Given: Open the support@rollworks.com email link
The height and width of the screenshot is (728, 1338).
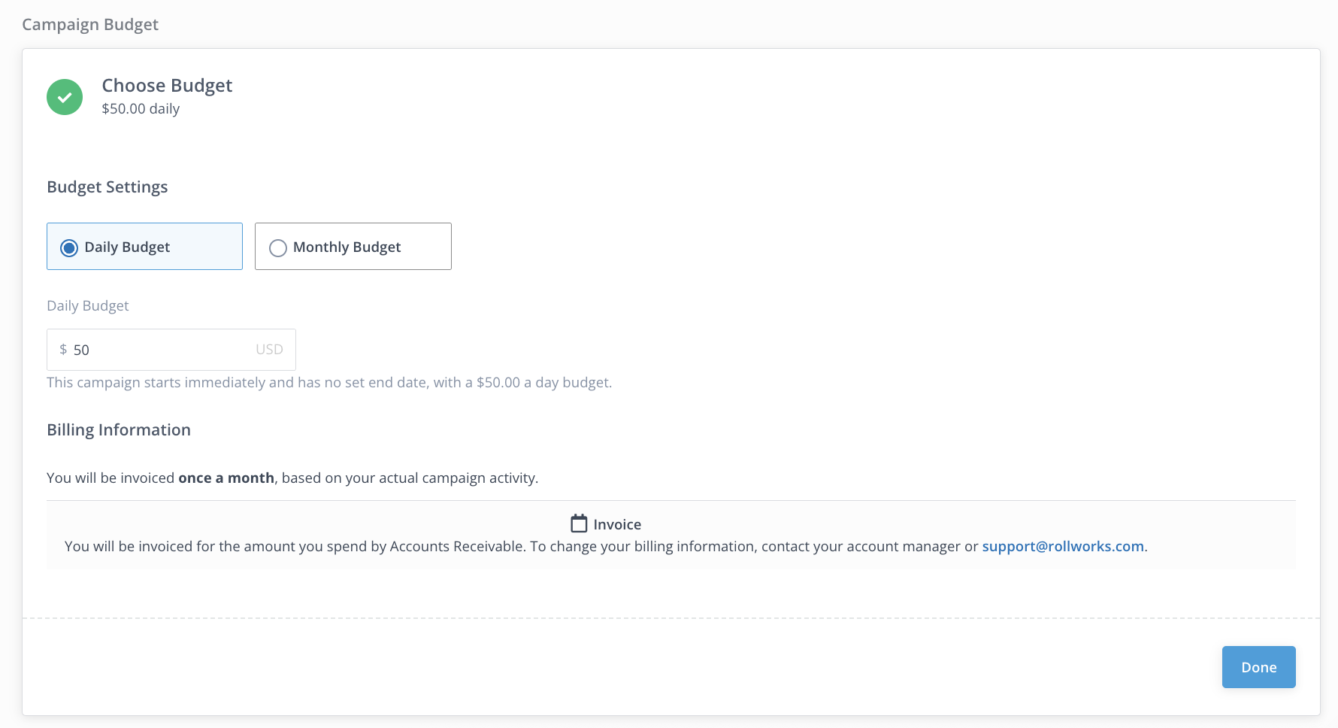Looking at the screenshot, I should pos(1062,547).
